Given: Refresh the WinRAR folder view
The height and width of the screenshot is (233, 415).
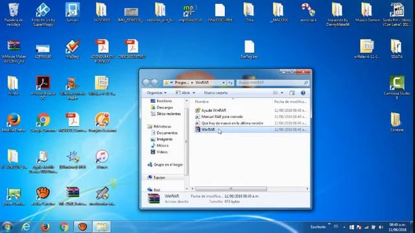Looking at the screenshot, I should (x=230, y=83).
